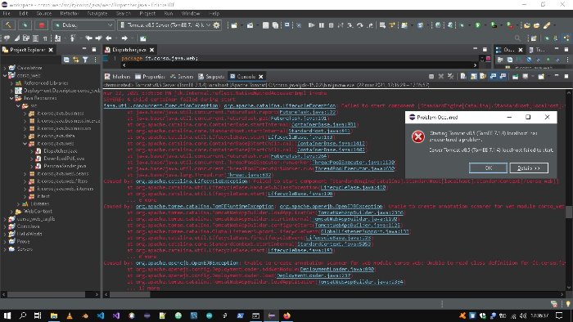Click Back navigation arrow in toolbar

(109, 38)
